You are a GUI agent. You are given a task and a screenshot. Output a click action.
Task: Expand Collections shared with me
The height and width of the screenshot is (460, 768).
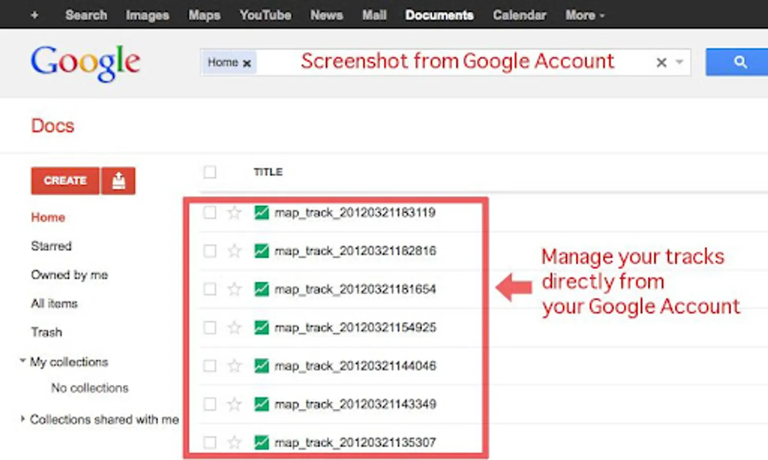pyautogui.click(x=23, y=418)
